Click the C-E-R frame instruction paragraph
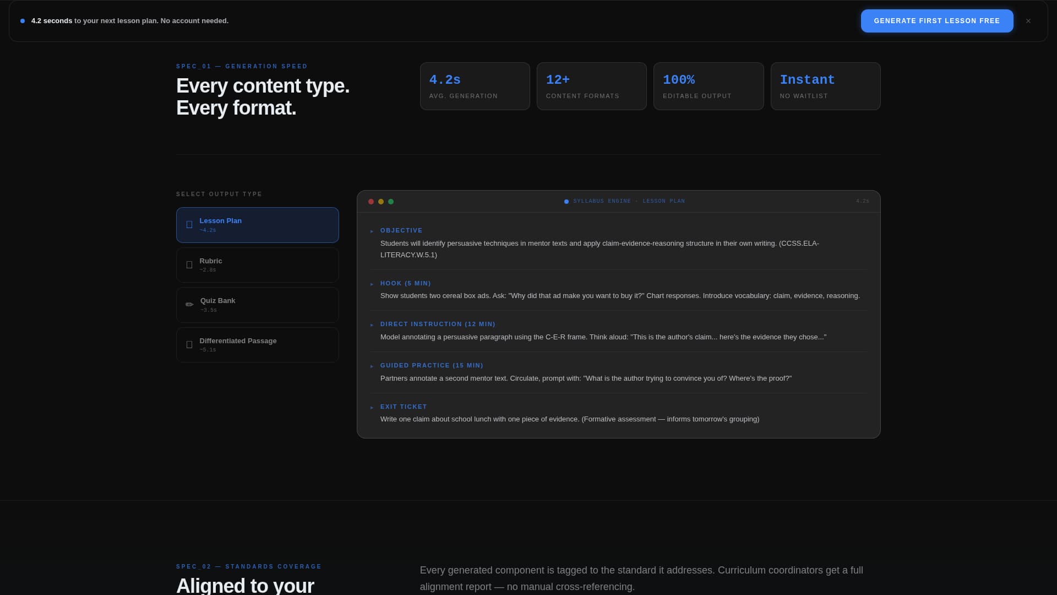This screenshot has width=1057, height=595. pos(603,337)
